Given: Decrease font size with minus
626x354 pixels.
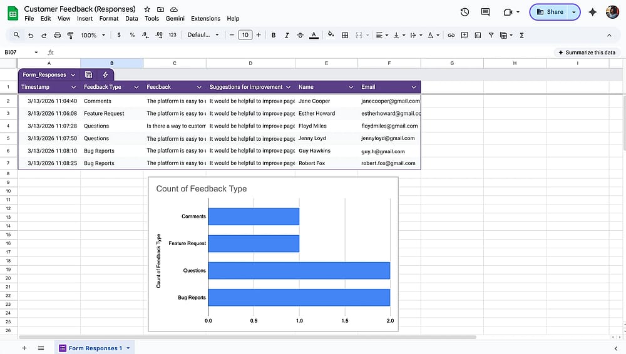Looking at the screenshot, I should 232,35.
